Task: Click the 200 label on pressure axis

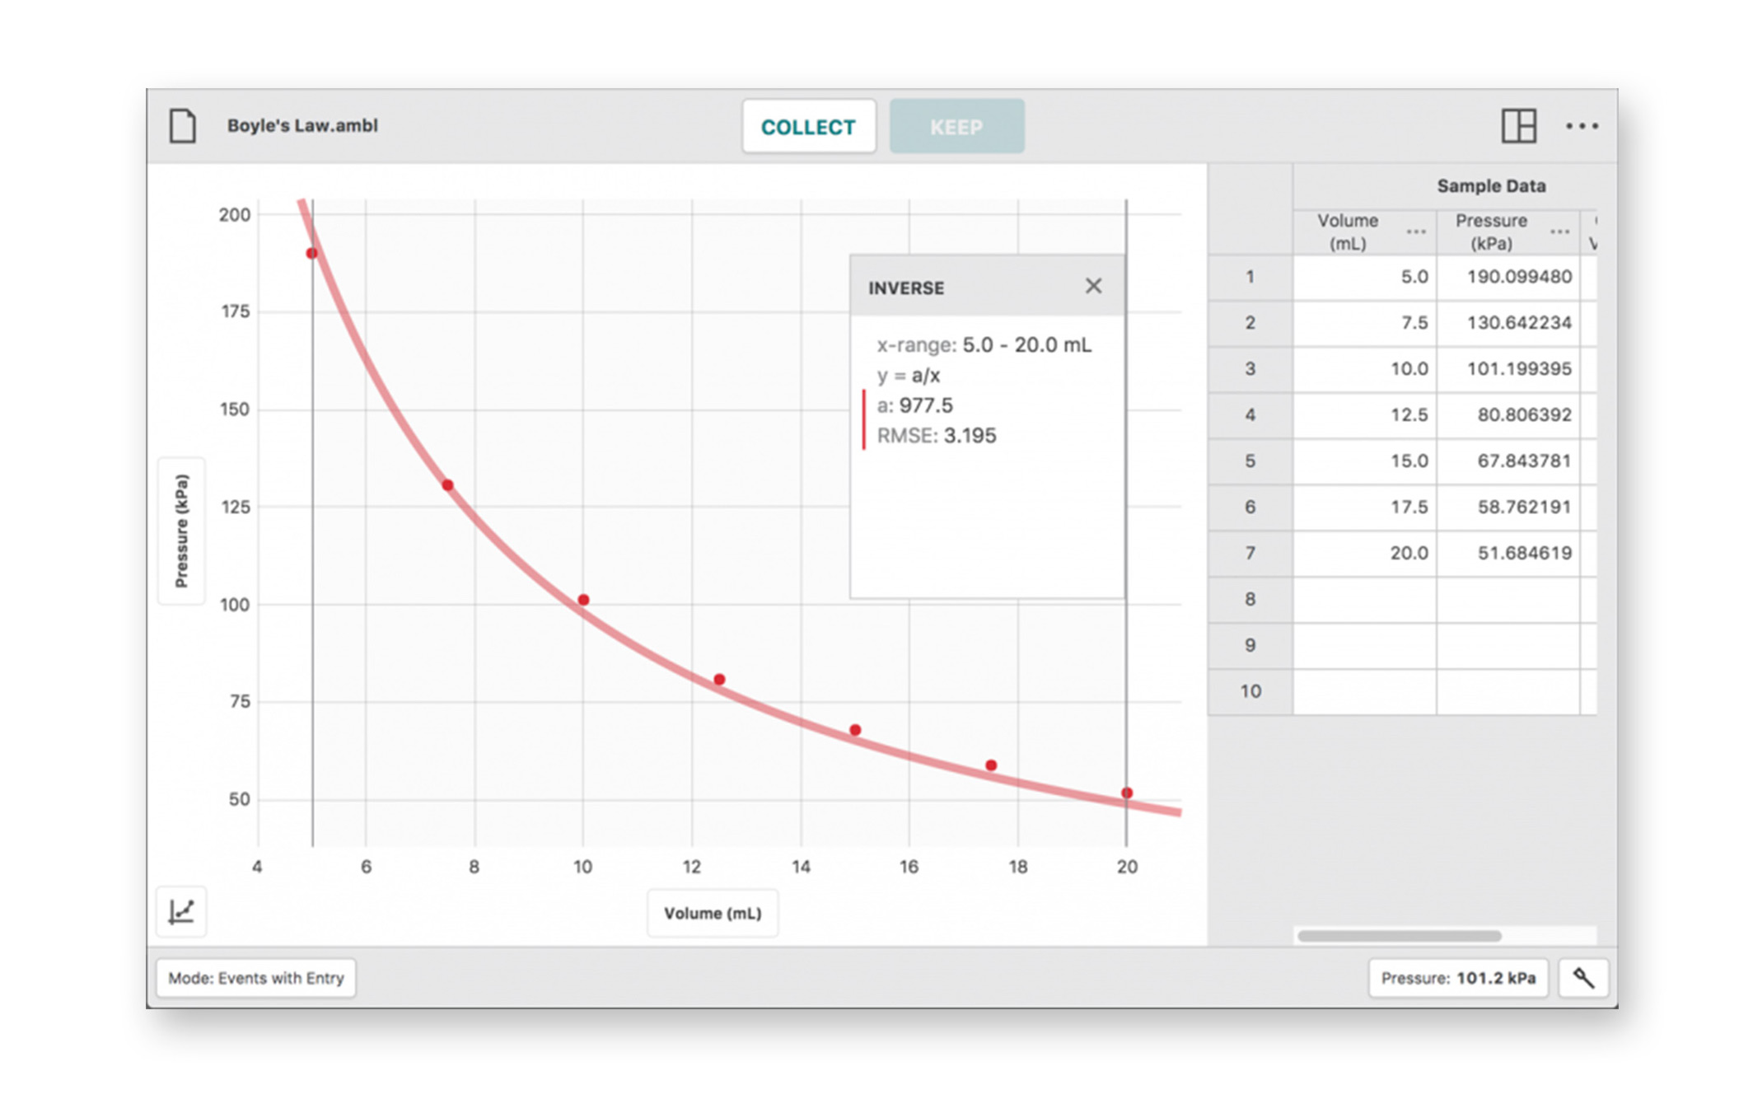Action: point(235,215)
